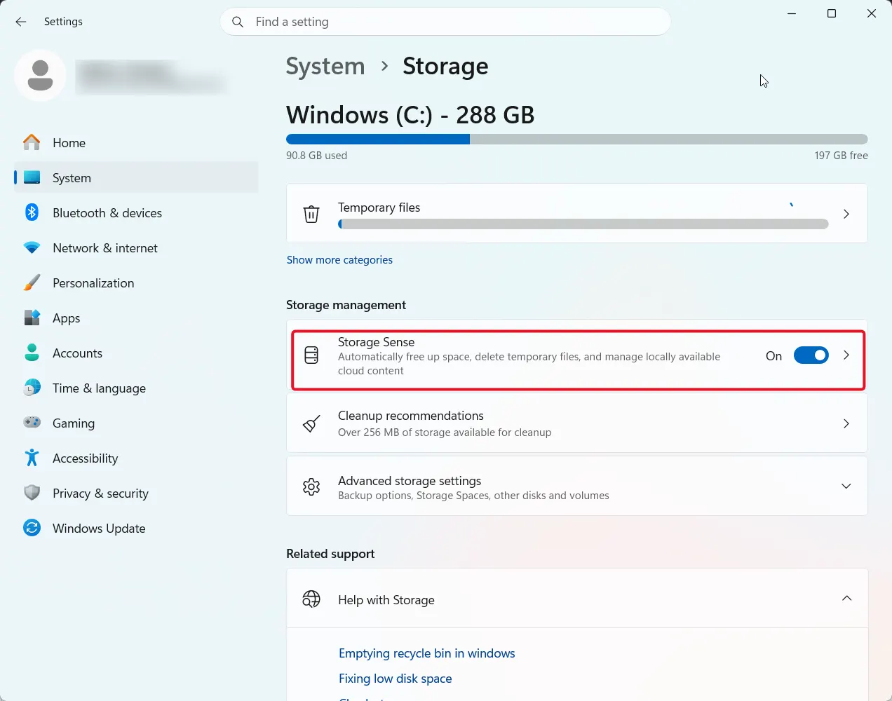Click System in the breadcrumb

[x=325, y=66]
